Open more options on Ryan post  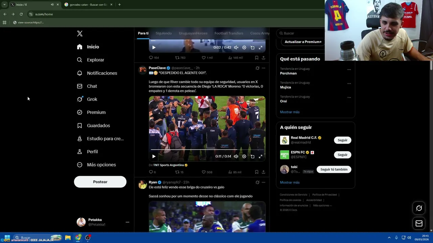coord(264,183)
